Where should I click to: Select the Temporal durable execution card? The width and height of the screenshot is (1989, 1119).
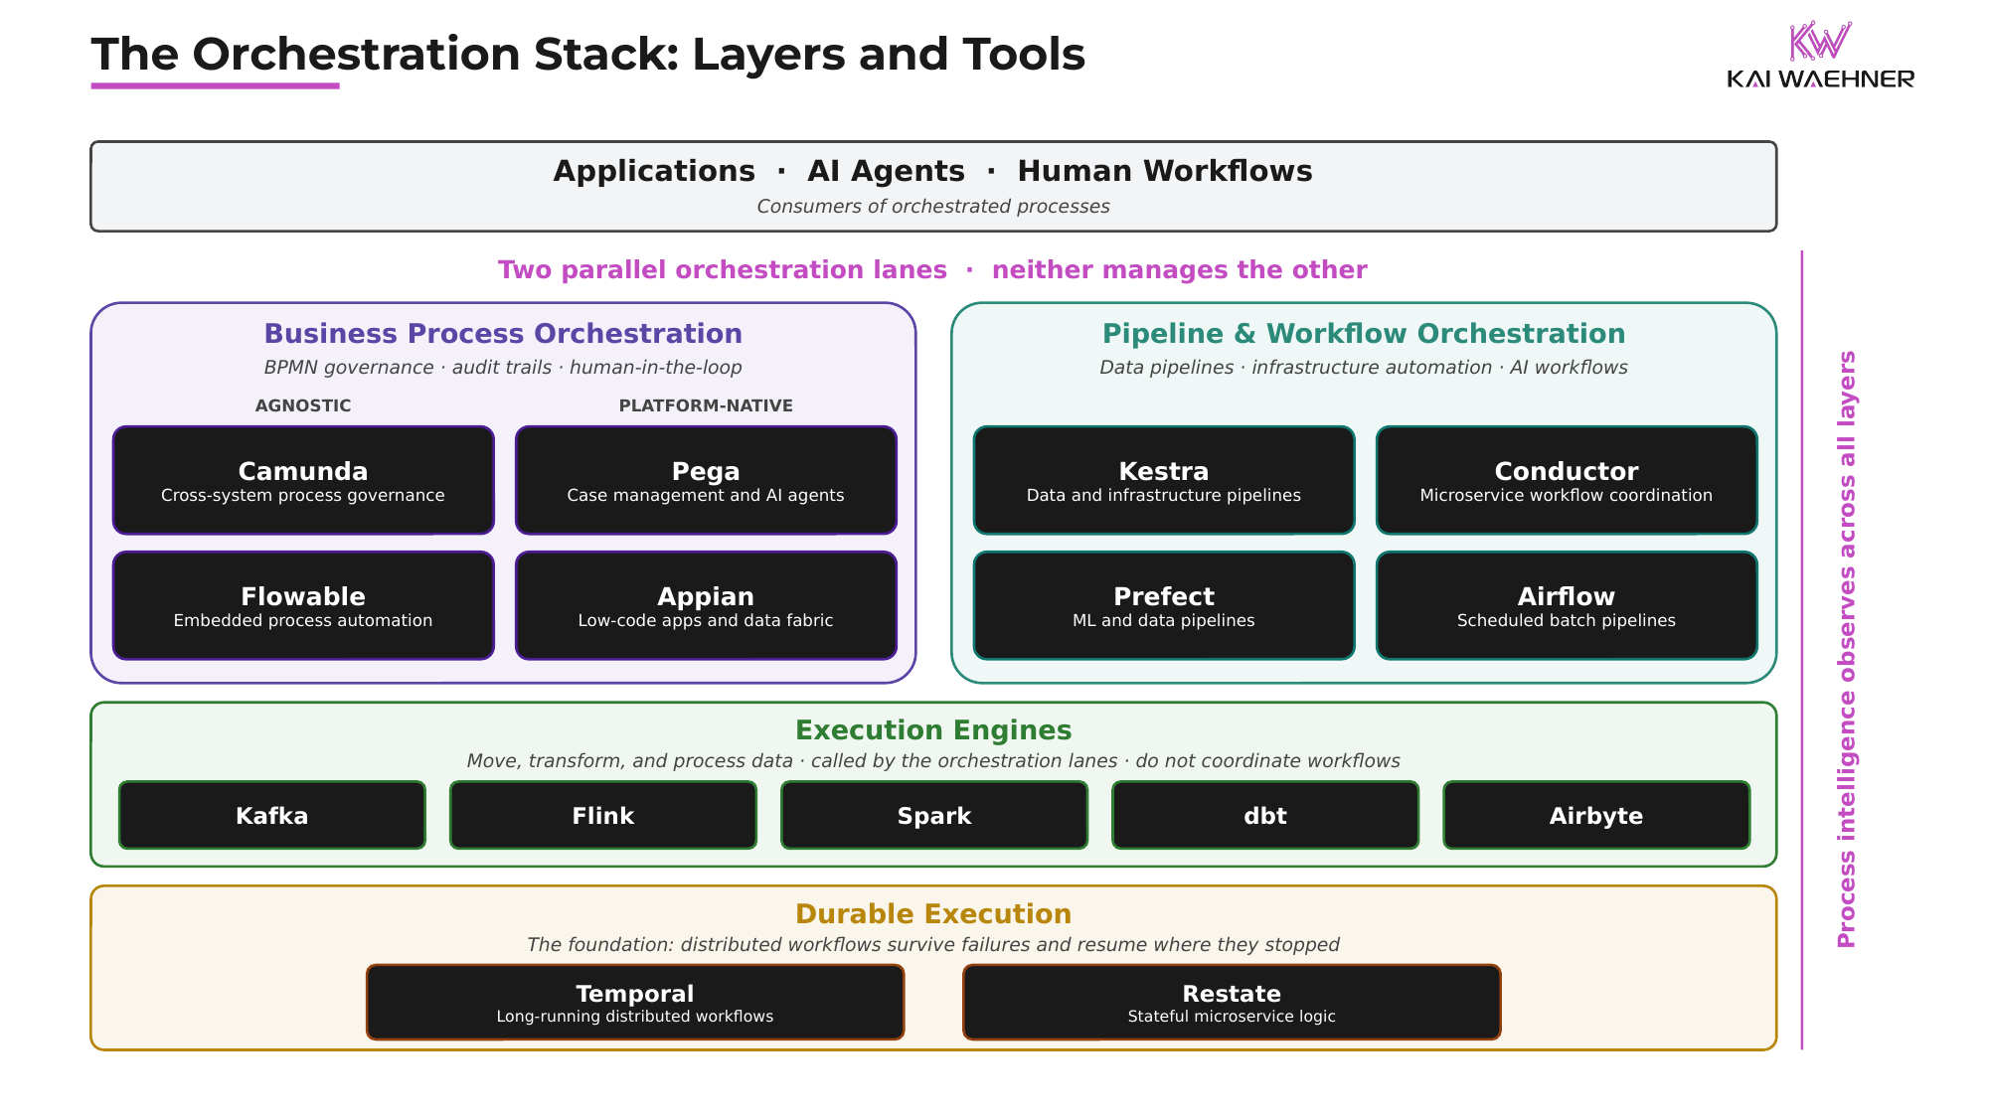click(x=635, y=1003)
